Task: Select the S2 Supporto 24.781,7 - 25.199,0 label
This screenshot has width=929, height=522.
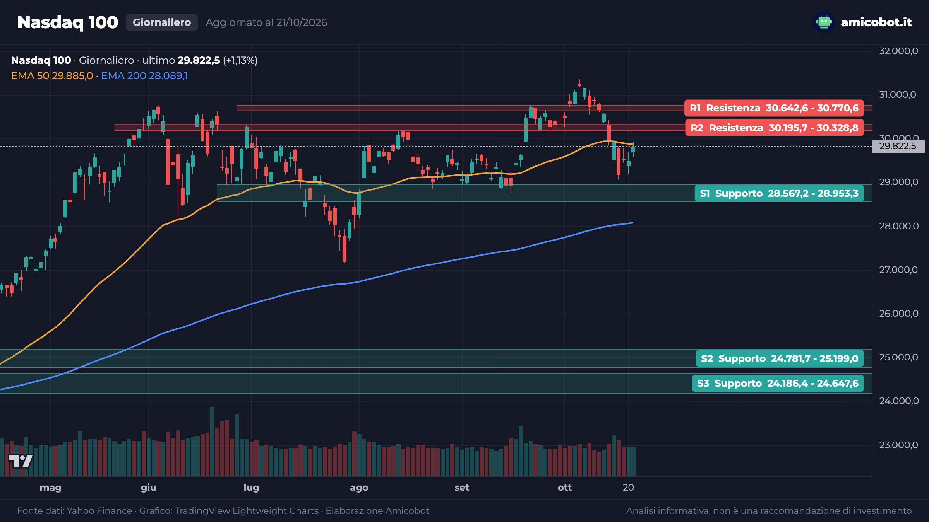Action: tap(780, 358)
